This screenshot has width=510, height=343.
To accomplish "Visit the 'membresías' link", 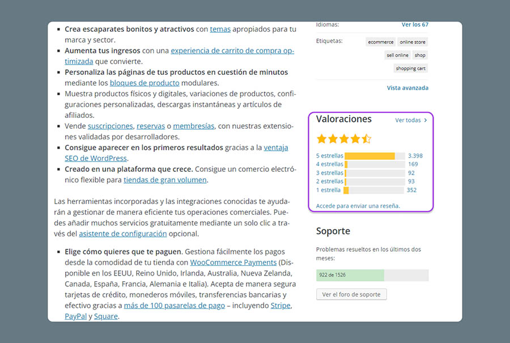I will pyautogui.click(x=193, y=126).
